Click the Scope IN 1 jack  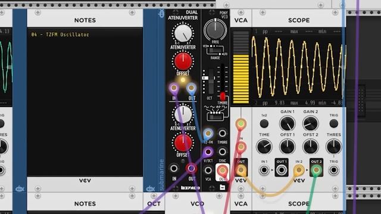264,170
